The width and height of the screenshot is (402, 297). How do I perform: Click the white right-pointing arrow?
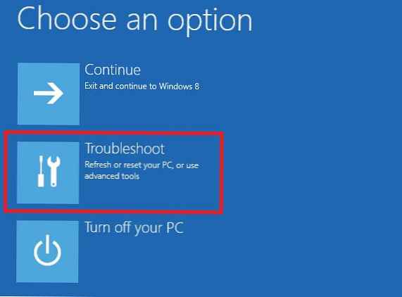click(49, 94)
